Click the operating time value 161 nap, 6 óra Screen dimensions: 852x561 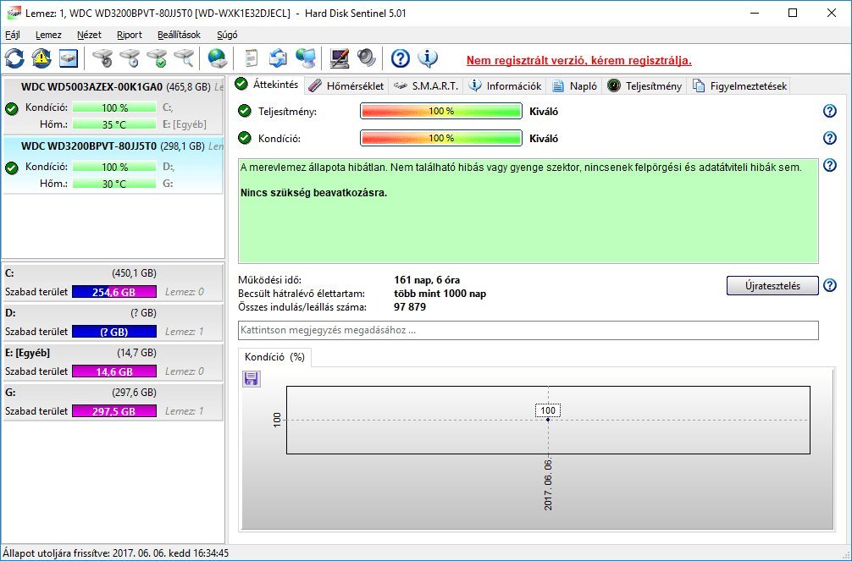pyautogui.click(x=427, y=280)
